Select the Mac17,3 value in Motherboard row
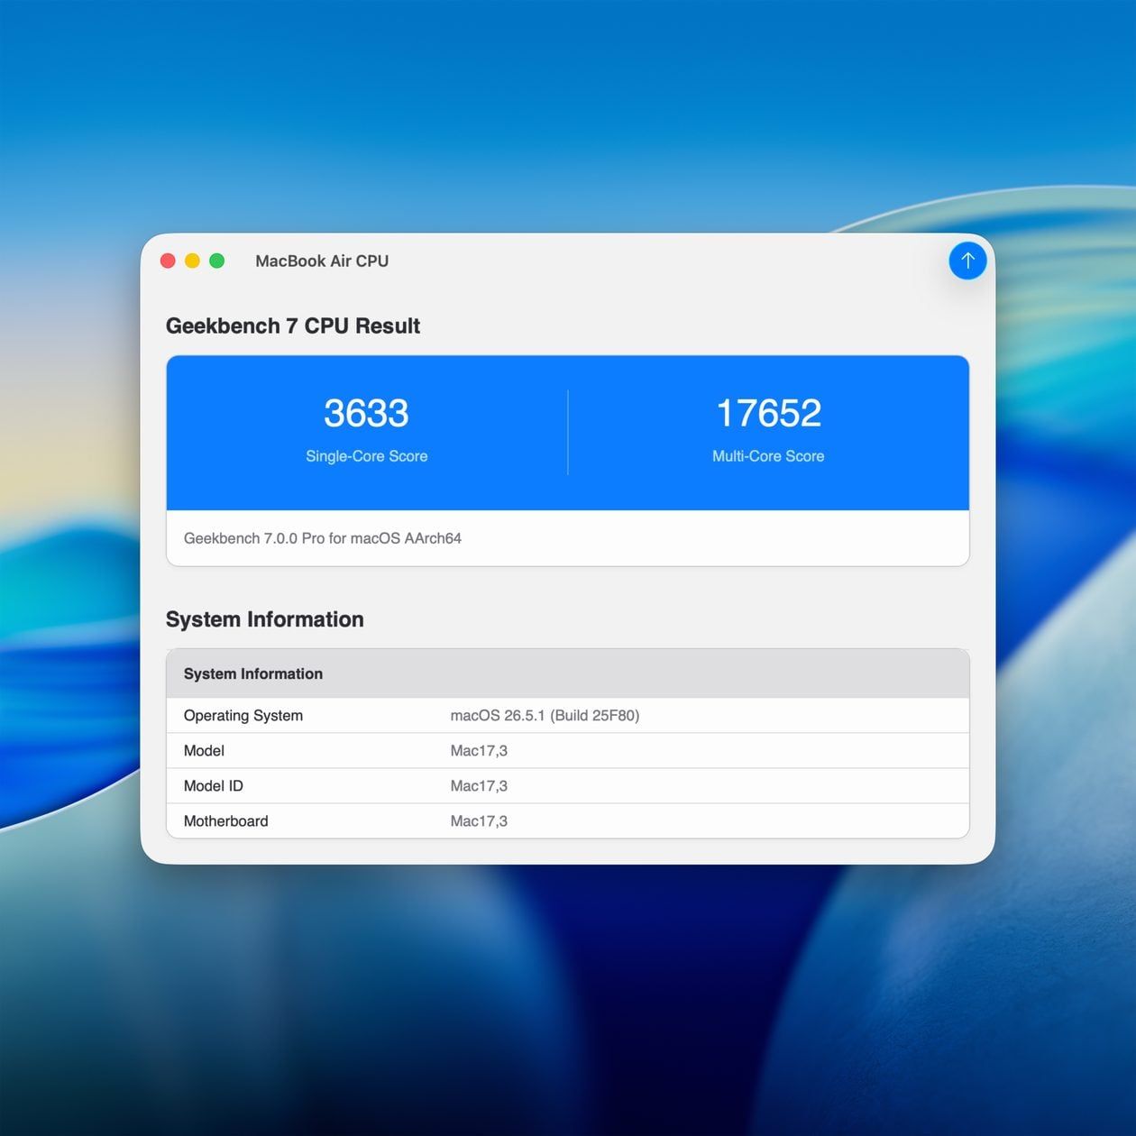The height and width of the screenshot is (1136, 1136). coord(479,820)
